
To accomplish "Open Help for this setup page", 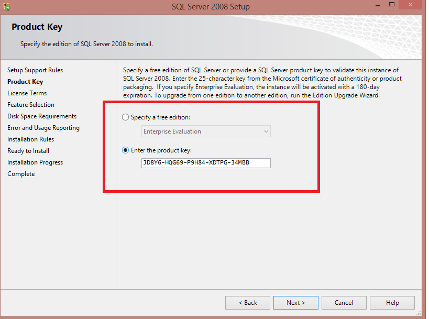I will pos(392,303).
